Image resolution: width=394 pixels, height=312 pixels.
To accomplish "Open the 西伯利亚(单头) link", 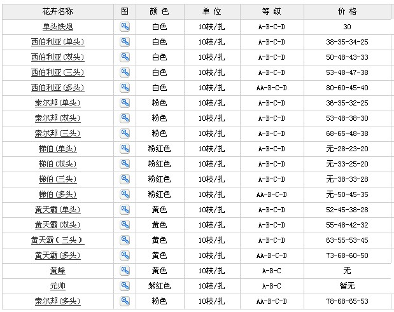I will point(57,42).
